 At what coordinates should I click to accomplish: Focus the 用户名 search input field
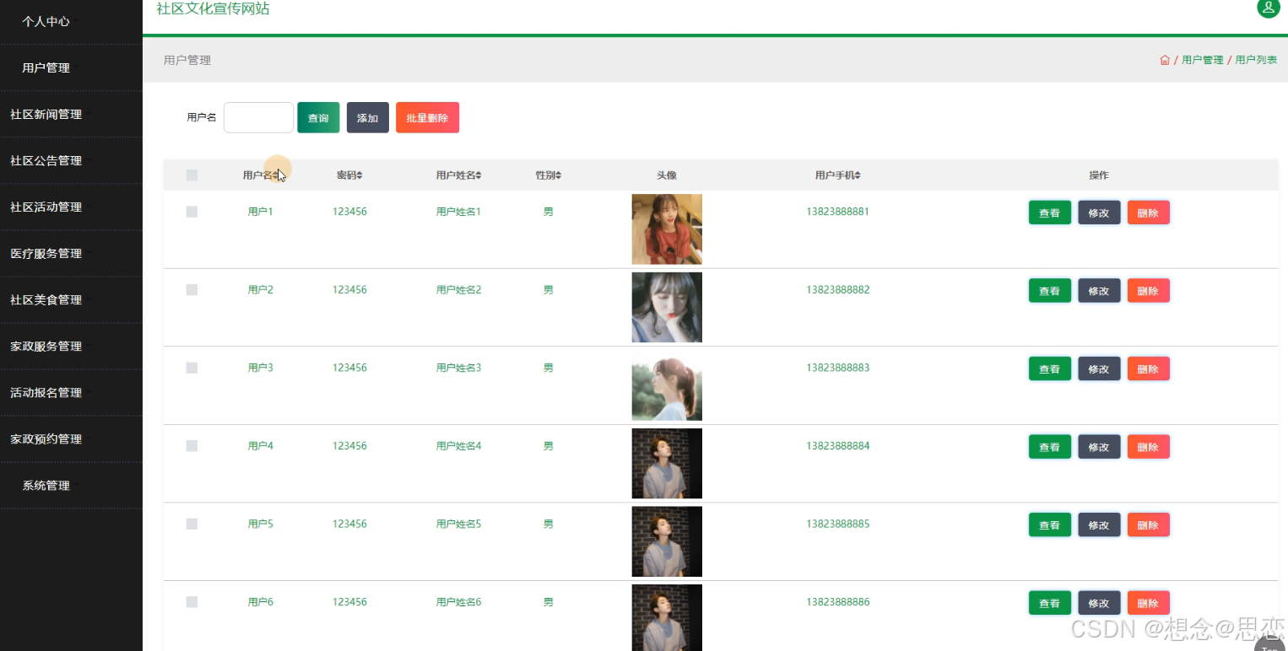[x=258, y=118]
